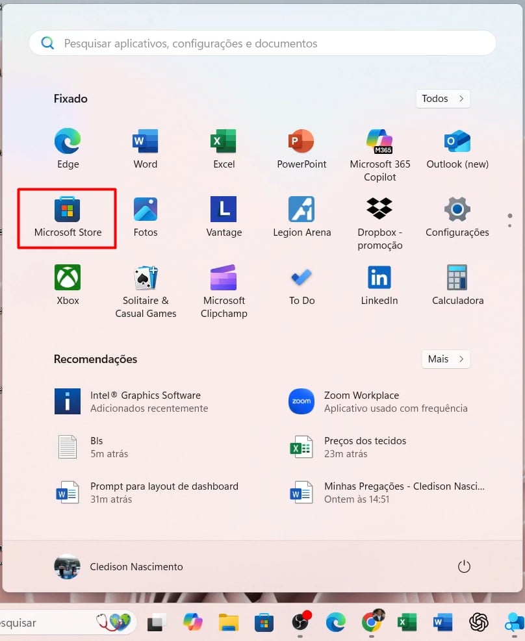Switch to Chrome in the taskbar

(372, 622)
